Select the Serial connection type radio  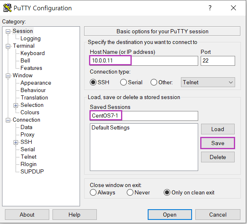(123, 82)
